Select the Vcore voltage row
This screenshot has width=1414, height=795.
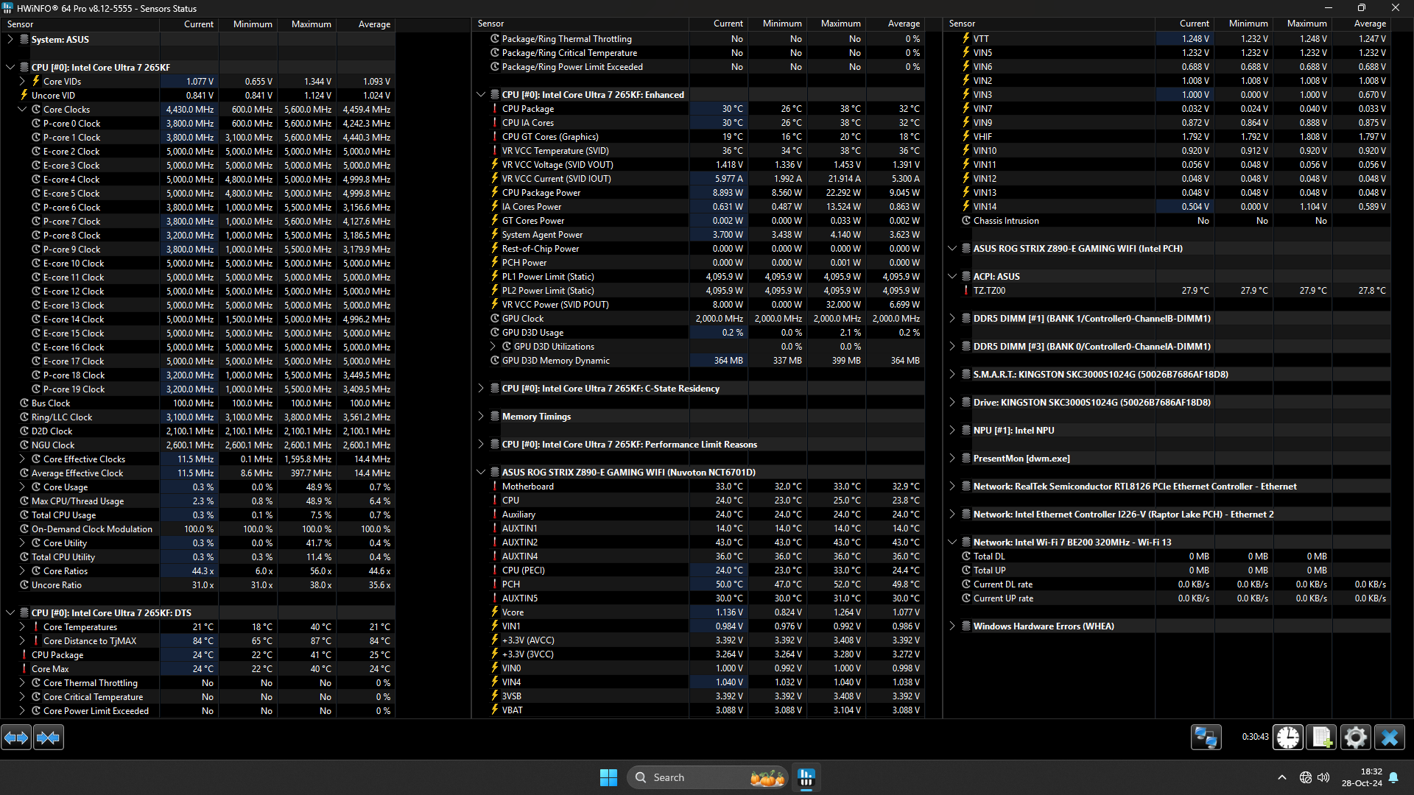click(513, 612)
